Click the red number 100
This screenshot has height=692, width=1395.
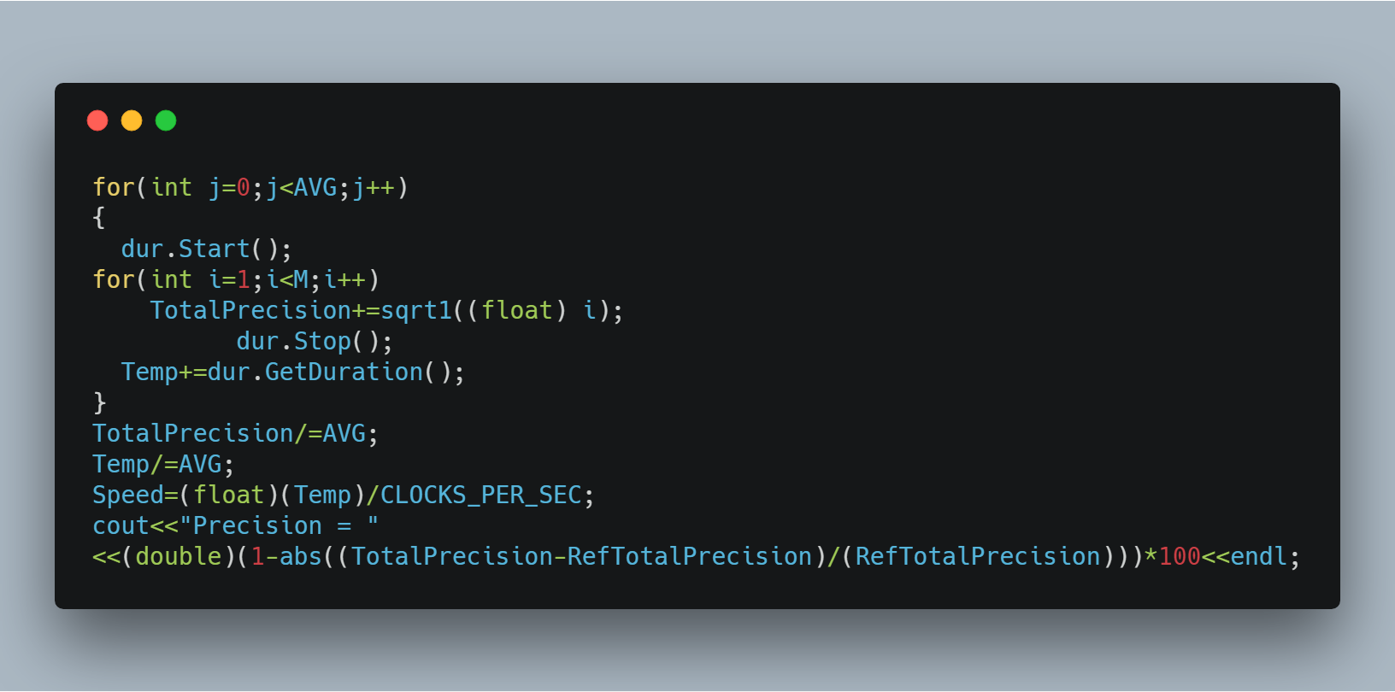click(1180, 557)
